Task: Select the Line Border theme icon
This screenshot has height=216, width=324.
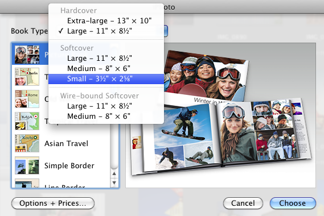Action: 27,183
